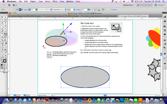Open the Symbols panel icon

point(165,34)
